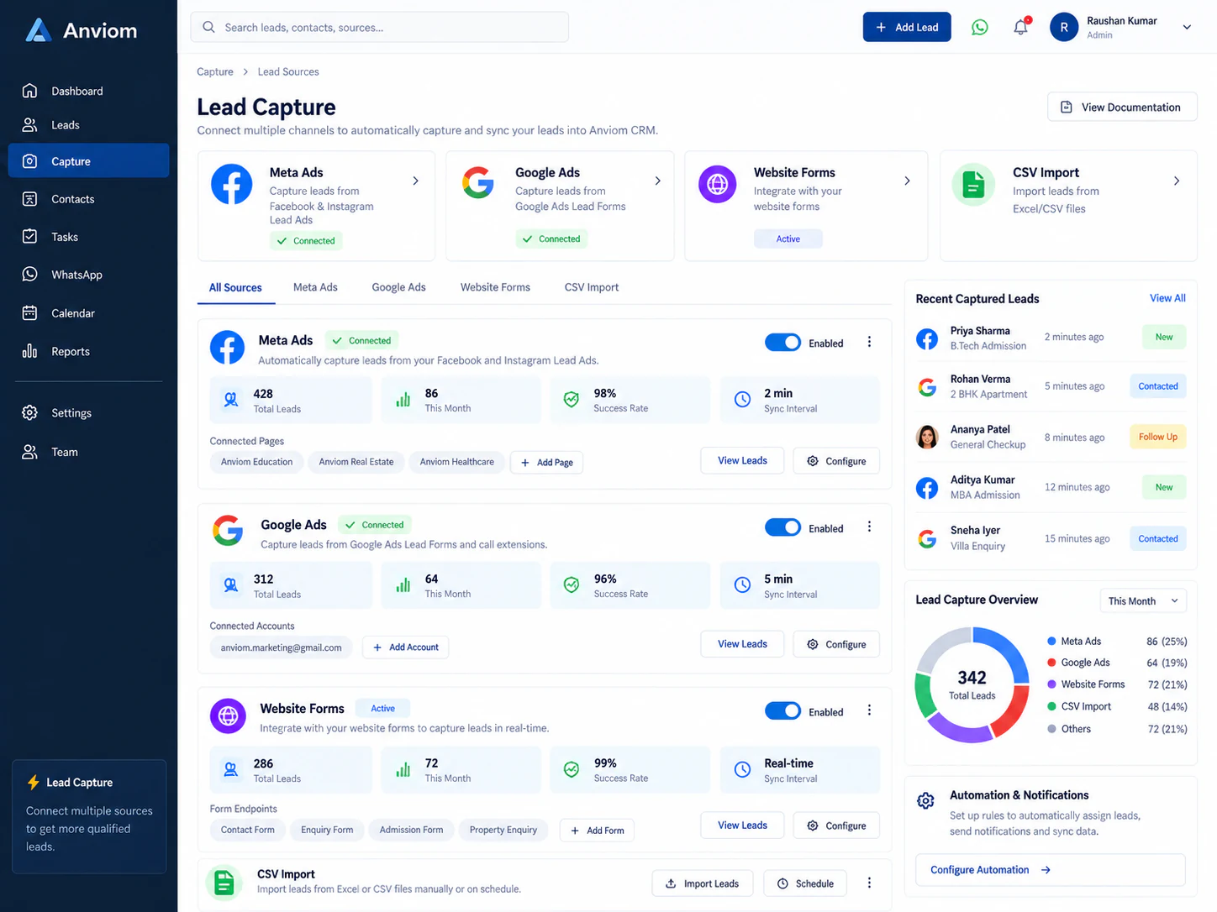Click Add Account button
This screenshot has height=912, width=1217.
click(405, 647)
